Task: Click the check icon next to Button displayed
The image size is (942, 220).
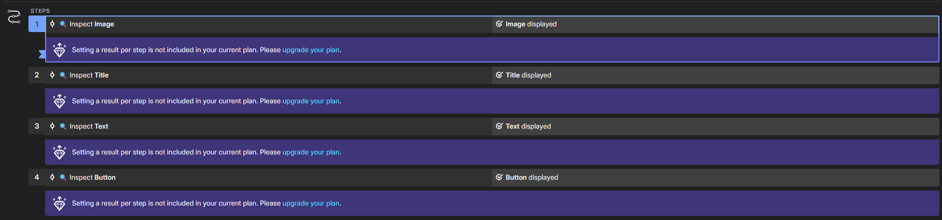Action: click(499, 177)
